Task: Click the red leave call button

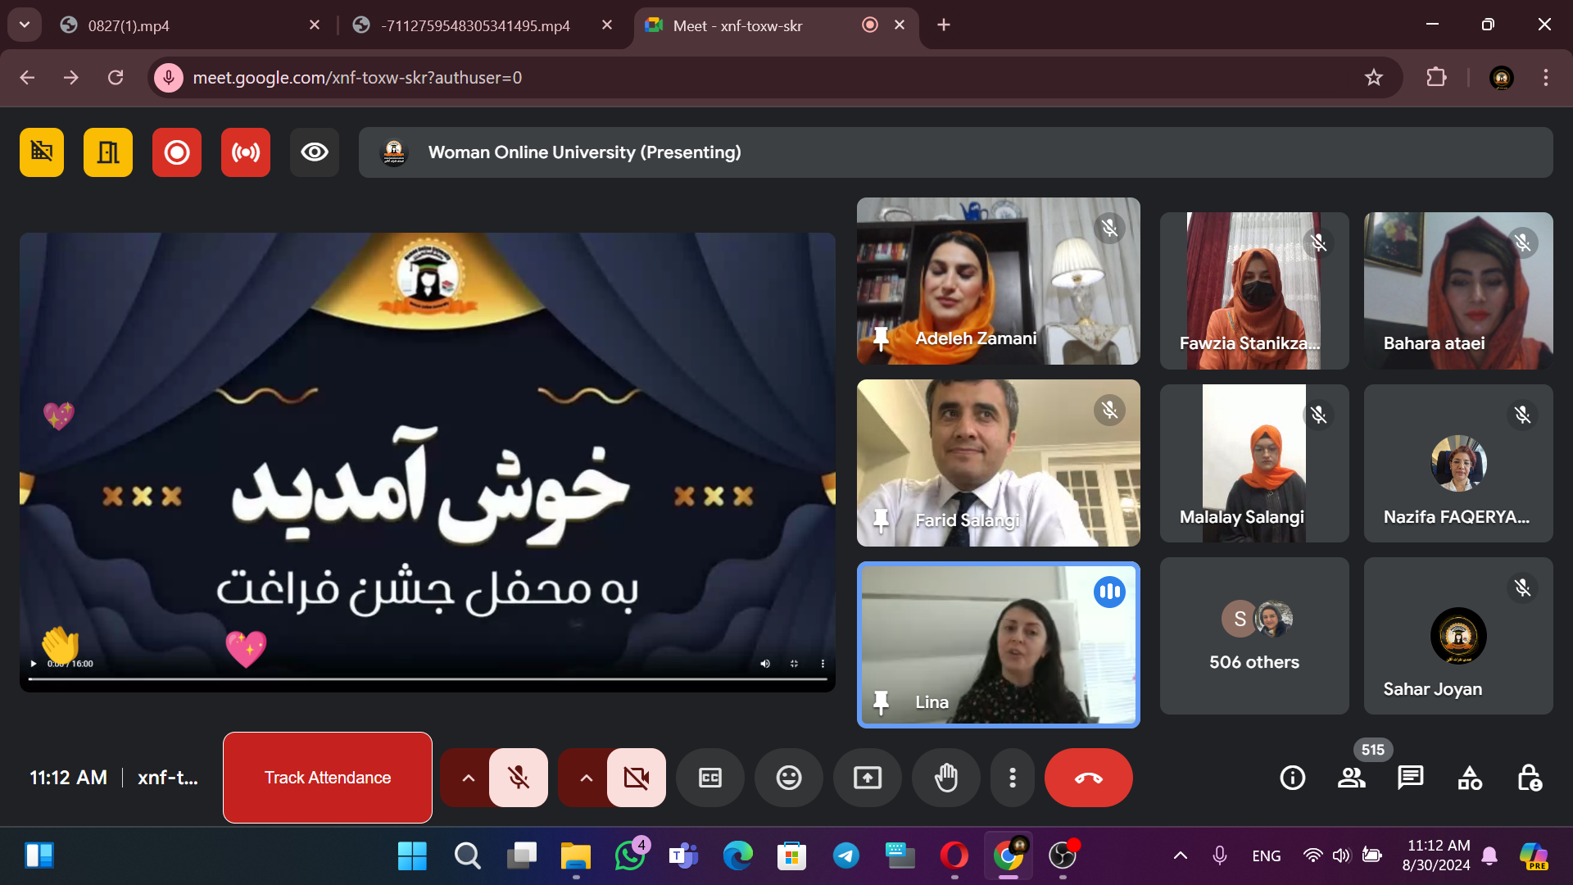Action: (1088, 778)
